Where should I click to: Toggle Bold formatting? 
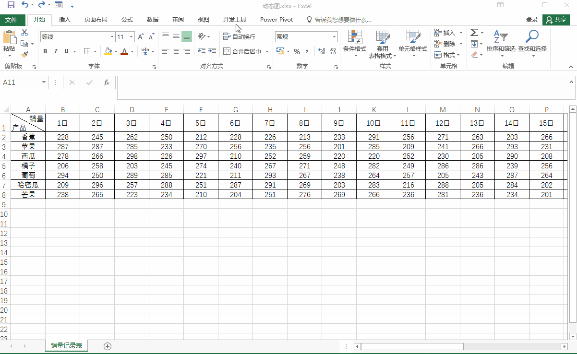pos(45,51)
